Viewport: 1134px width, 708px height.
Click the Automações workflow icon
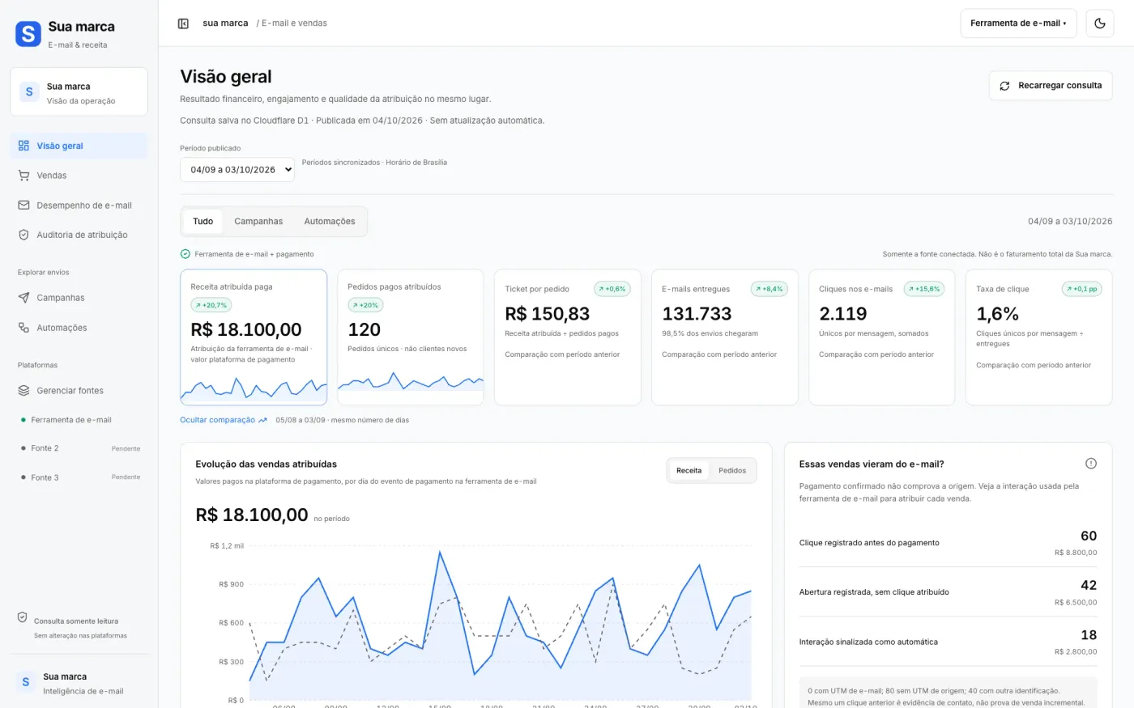[x=23, y=328]
